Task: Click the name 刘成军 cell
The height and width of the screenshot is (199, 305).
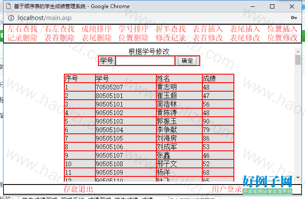Action: [x=179, y=147]
